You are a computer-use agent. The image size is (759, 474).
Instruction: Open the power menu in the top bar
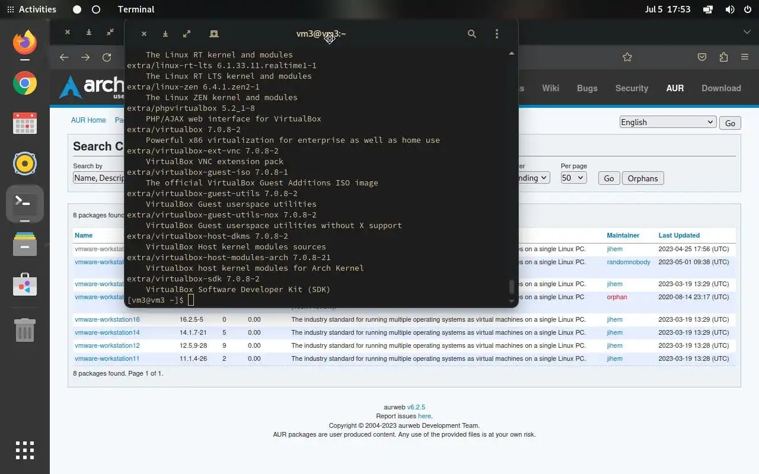click(x=747, y=9)
